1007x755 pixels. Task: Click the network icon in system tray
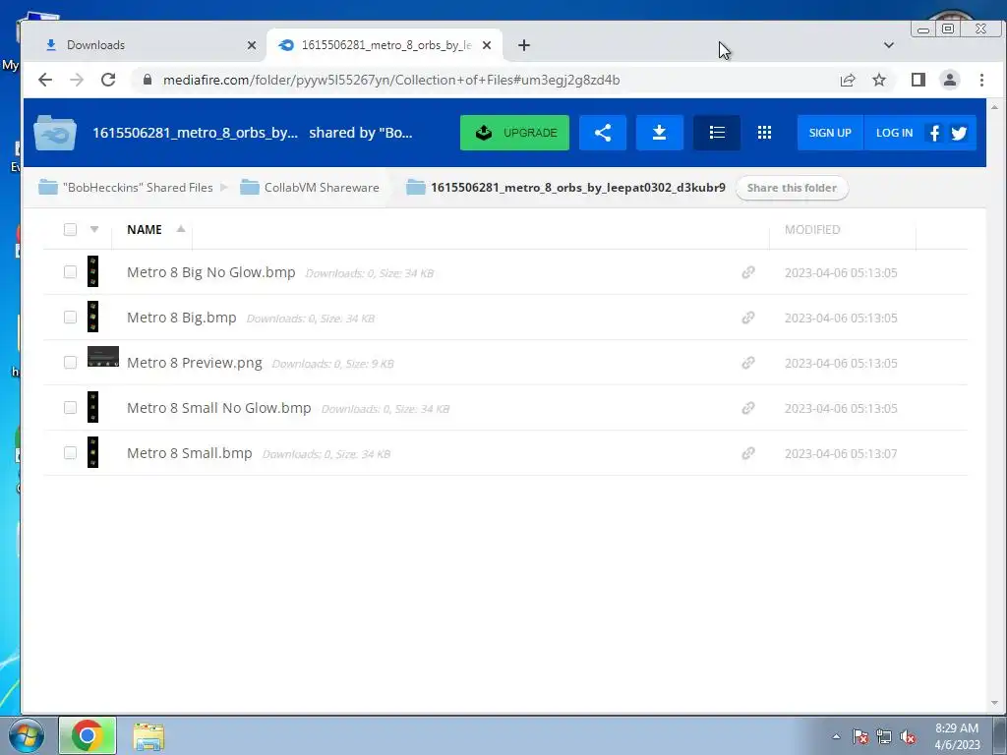click(x=884, y=737)
